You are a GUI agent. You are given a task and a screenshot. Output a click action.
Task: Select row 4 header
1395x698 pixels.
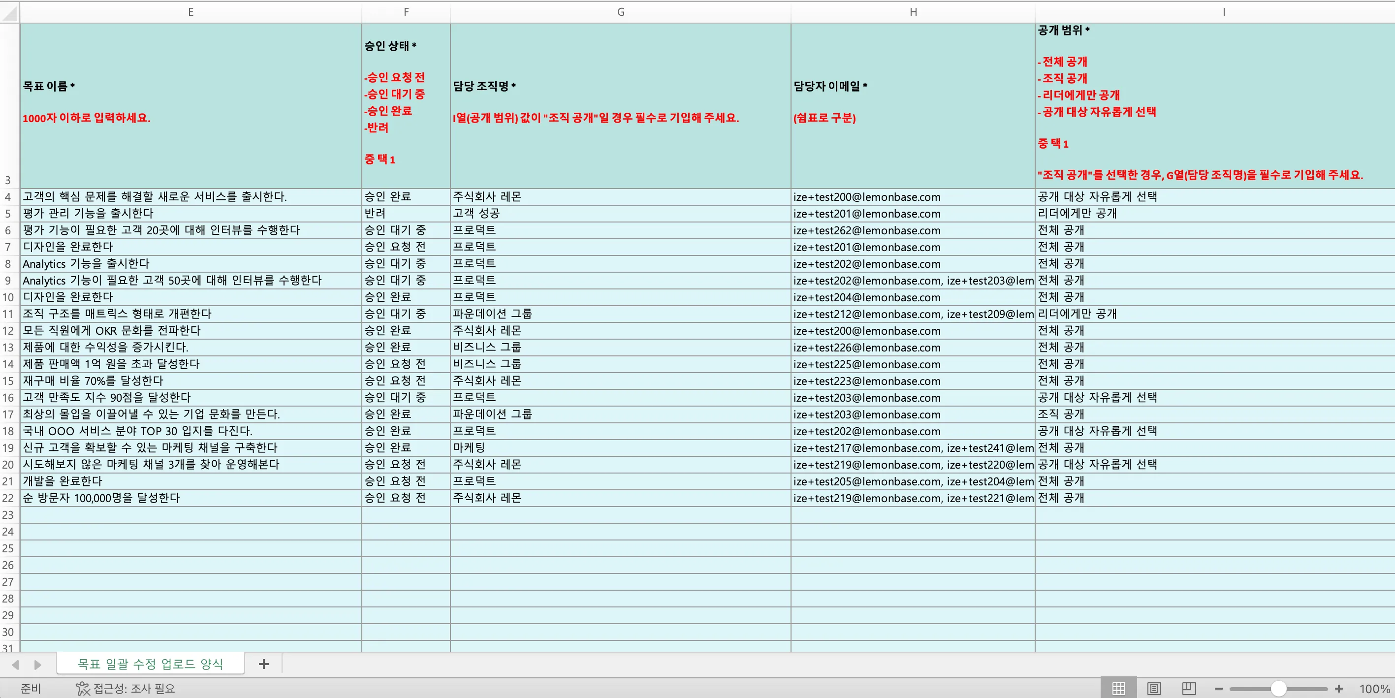tap(9, 197)
